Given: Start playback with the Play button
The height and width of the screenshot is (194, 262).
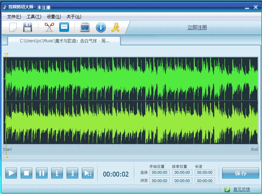Looking at the screenshot, I should 11,173.
